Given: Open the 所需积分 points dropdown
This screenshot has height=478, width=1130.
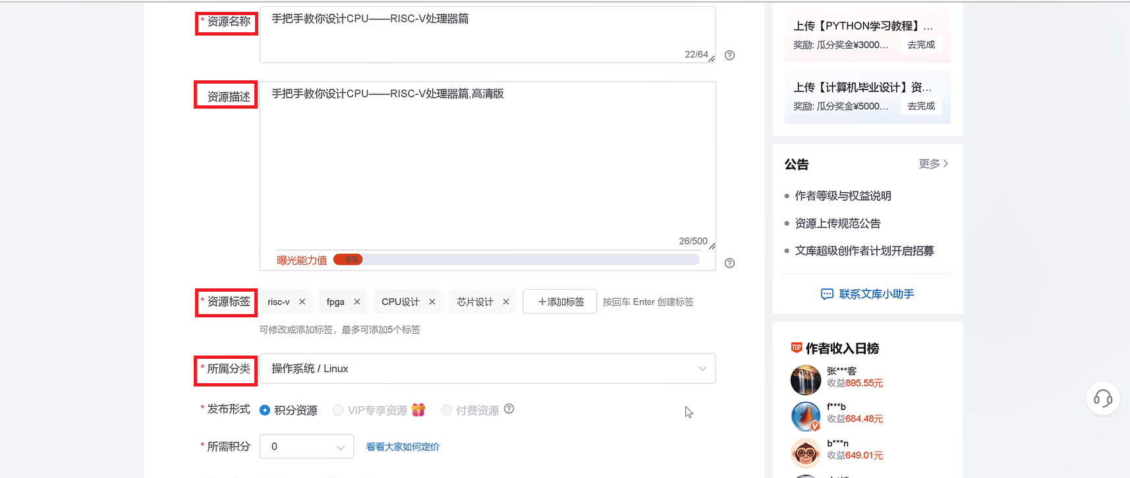Looking at the screenshot, I should [x=307, y=446].
